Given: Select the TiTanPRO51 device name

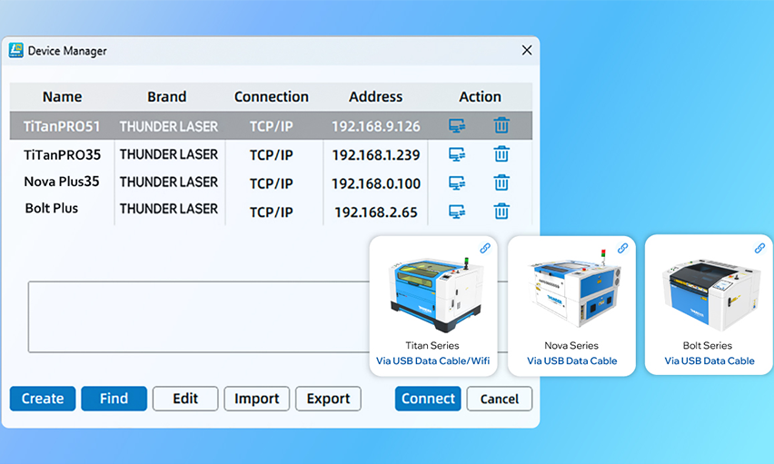Looking at the screenshot, I should point(62,127).
